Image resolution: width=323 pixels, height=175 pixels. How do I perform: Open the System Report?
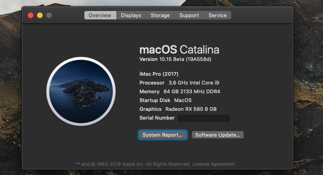(163, 135)
